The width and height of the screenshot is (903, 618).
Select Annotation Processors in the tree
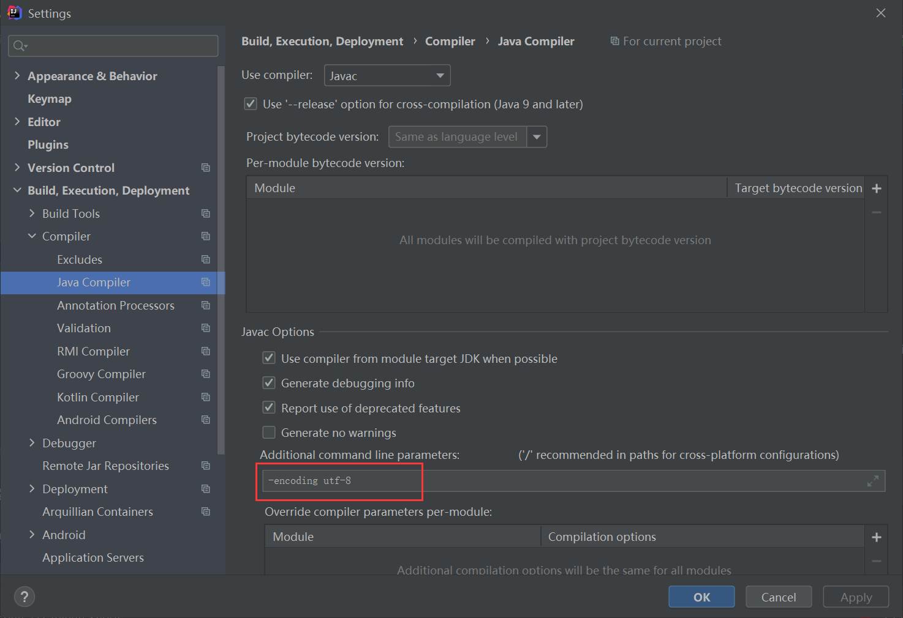pos(116,305)
